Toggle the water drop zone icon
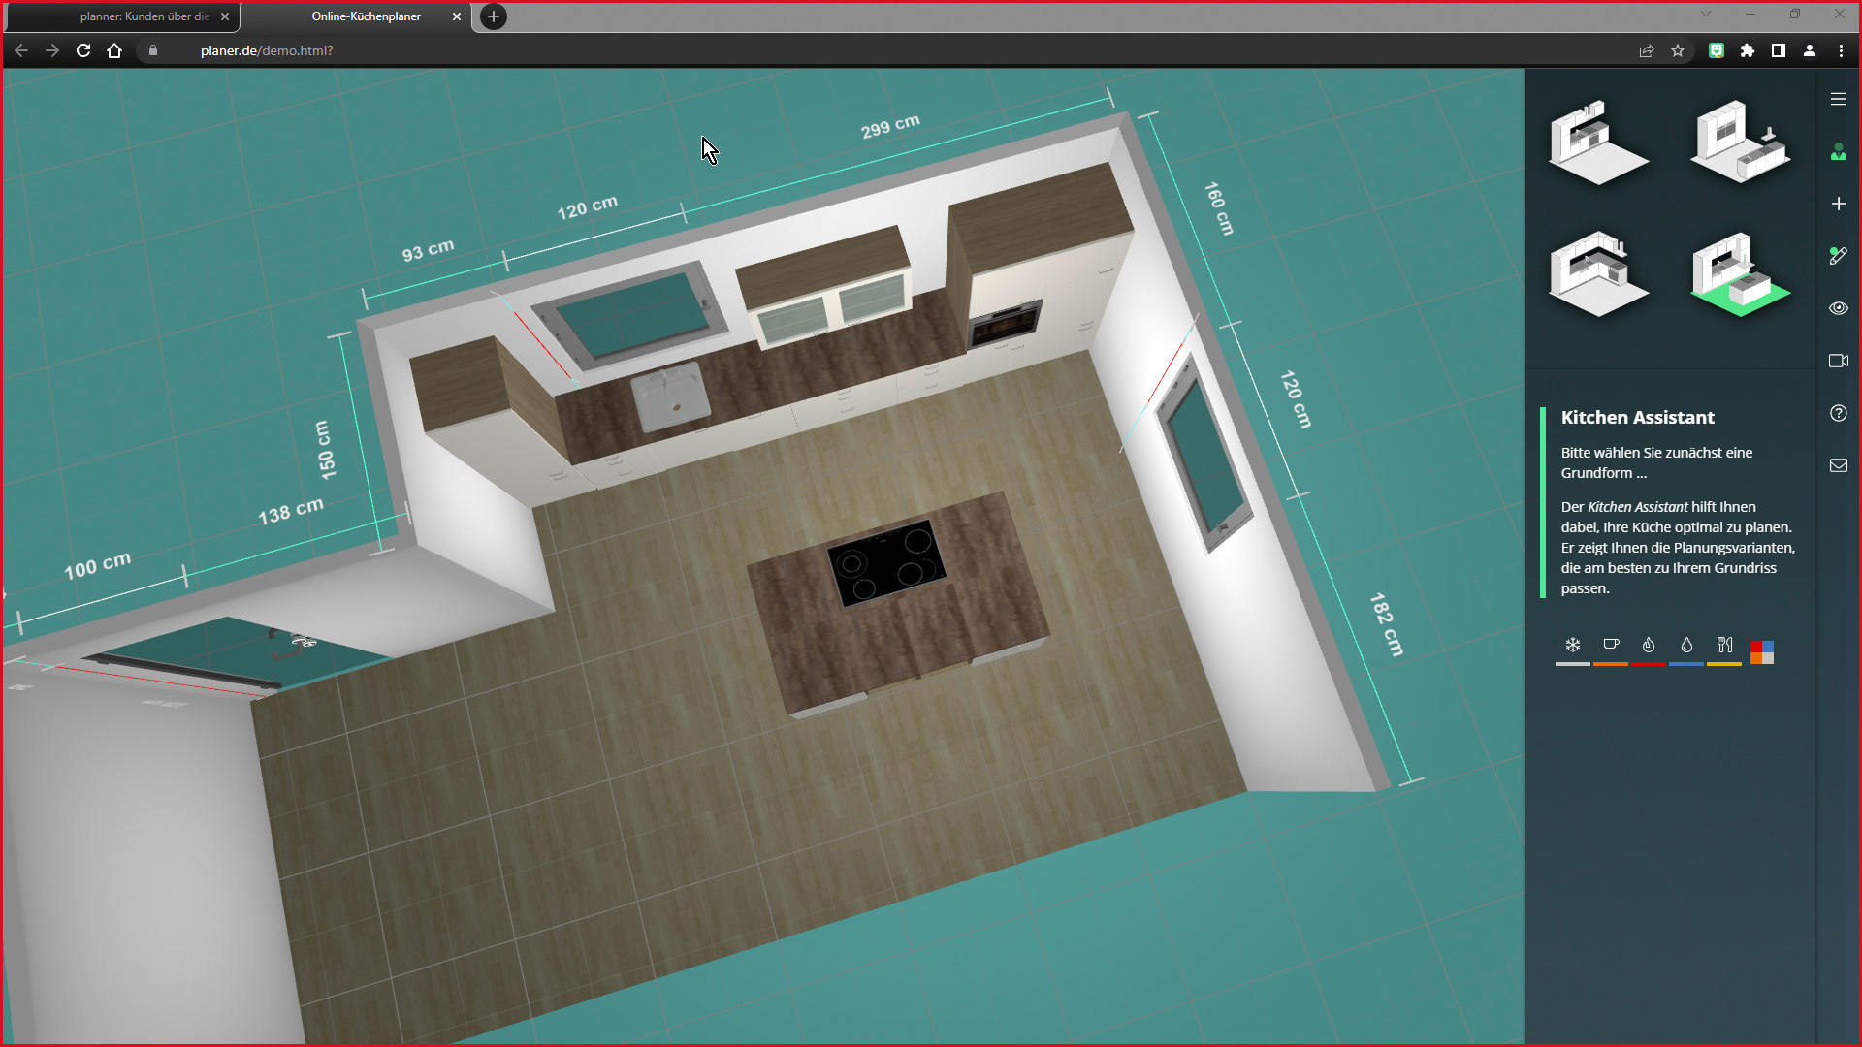1862x1047 pixels. (1686, 646)
